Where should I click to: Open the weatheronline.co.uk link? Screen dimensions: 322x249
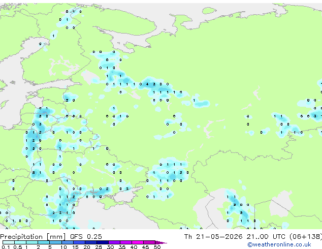(279, 244)
